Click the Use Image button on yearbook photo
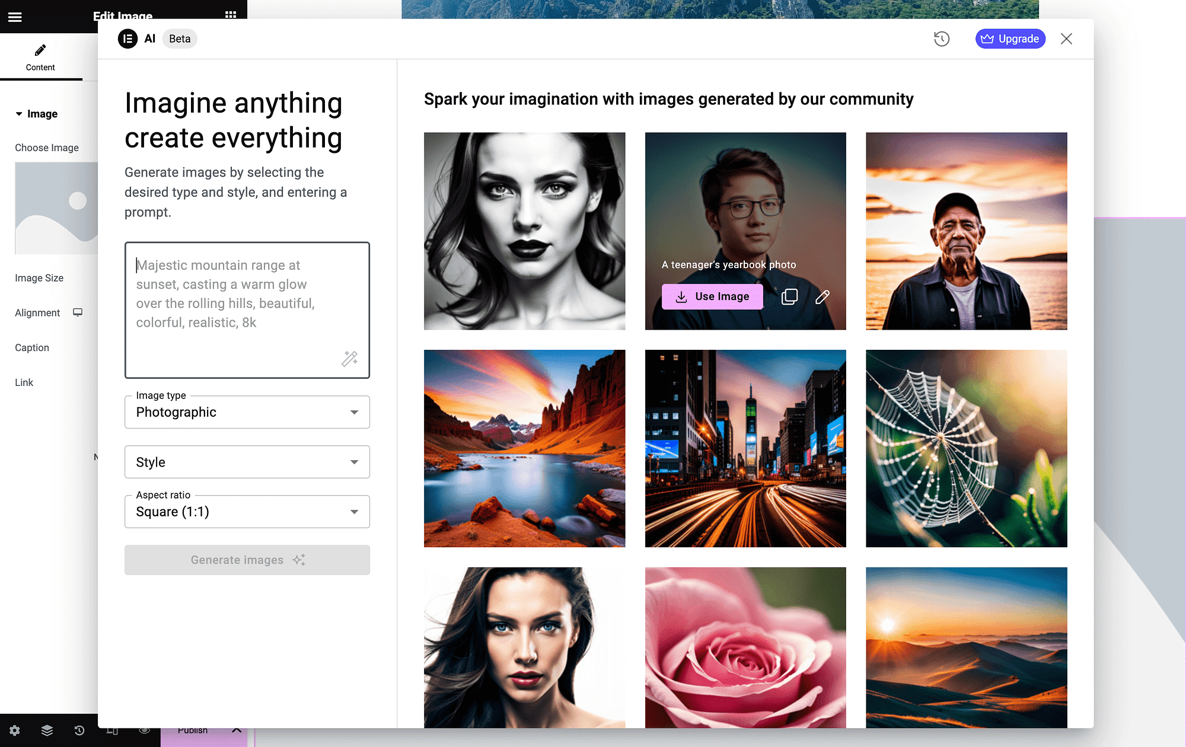 pos(713,296)
